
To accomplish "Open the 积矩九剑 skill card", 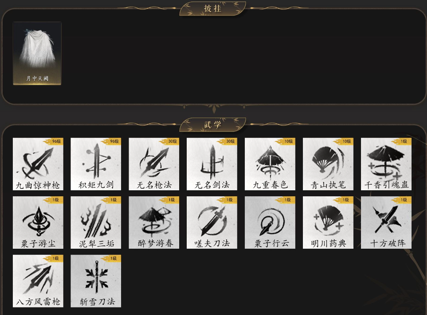I will coord(96,164).
